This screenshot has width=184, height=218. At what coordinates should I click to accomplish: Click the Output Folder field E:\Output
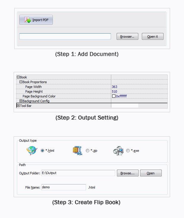78,173
